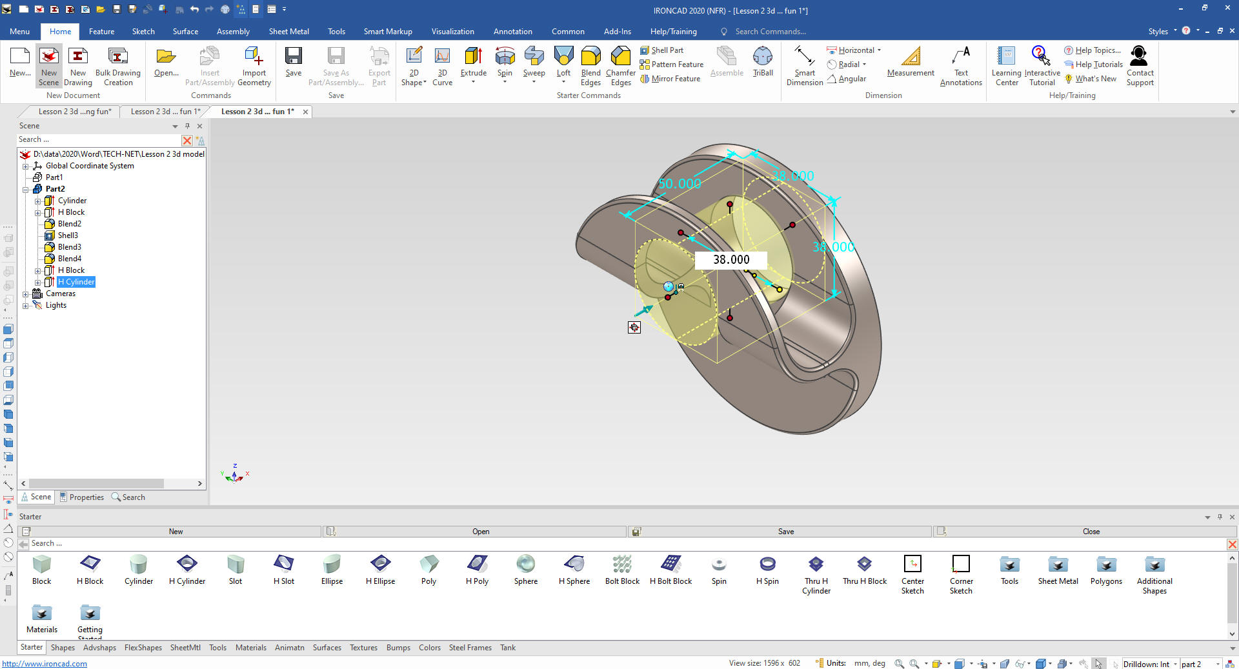Open the Drilldown selection dropdown

[1175, 664]
